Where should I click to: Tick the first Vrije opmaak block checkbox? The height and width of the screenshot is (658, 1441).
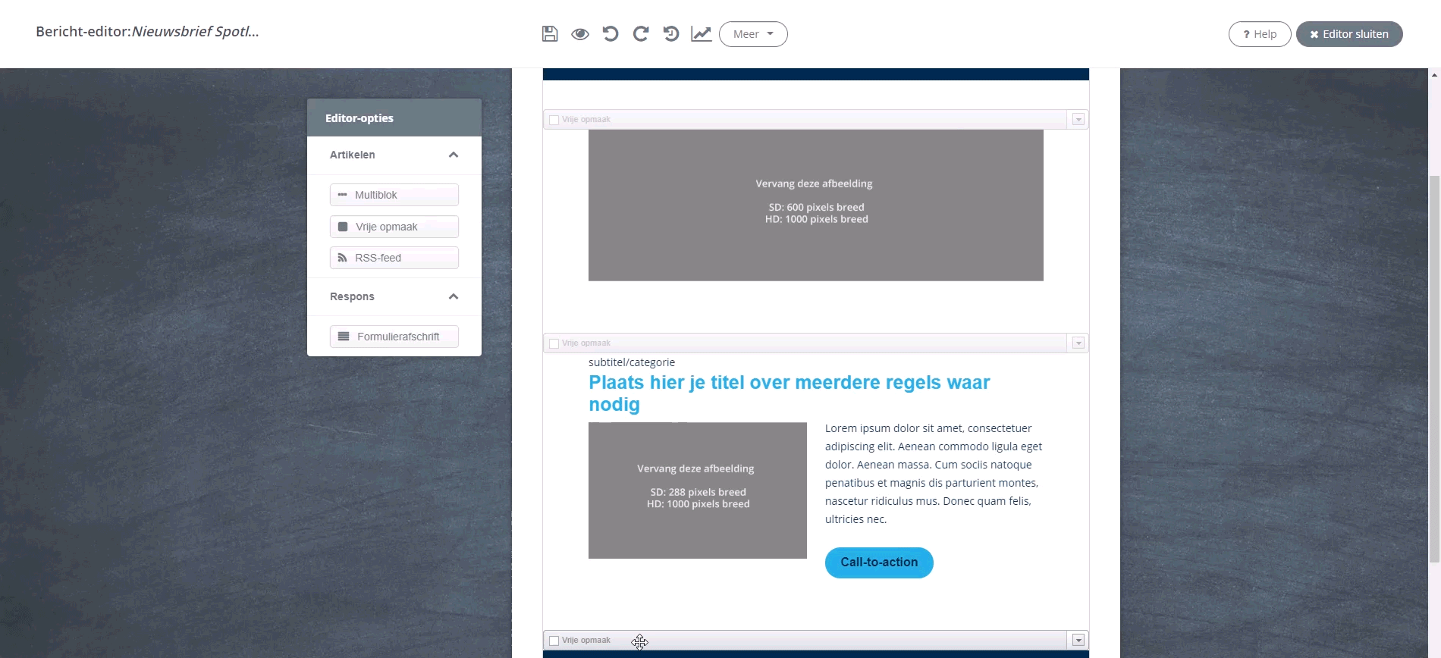pos(554,120)
